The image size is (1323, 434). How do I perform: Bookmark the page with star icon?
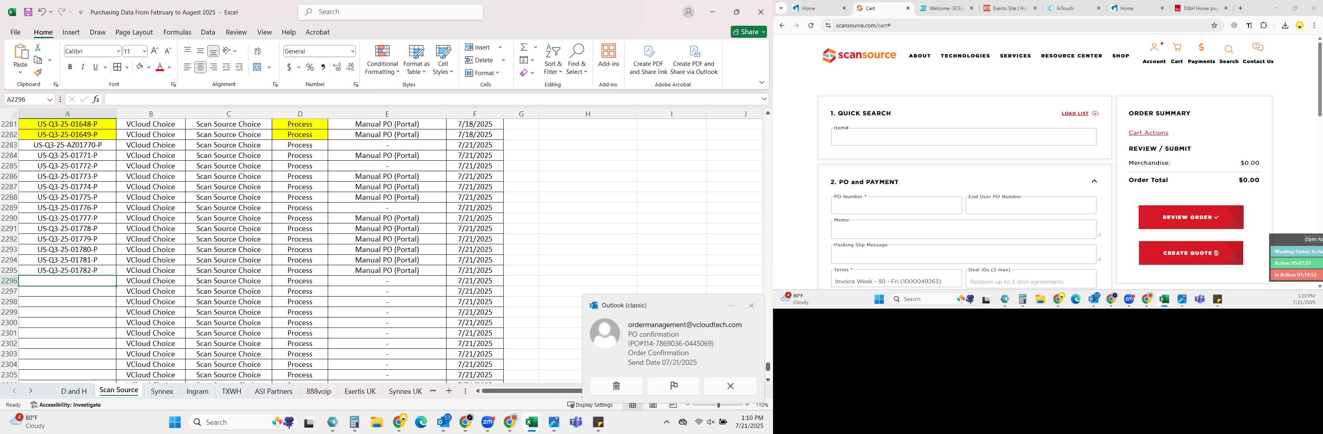point(1214,25)
